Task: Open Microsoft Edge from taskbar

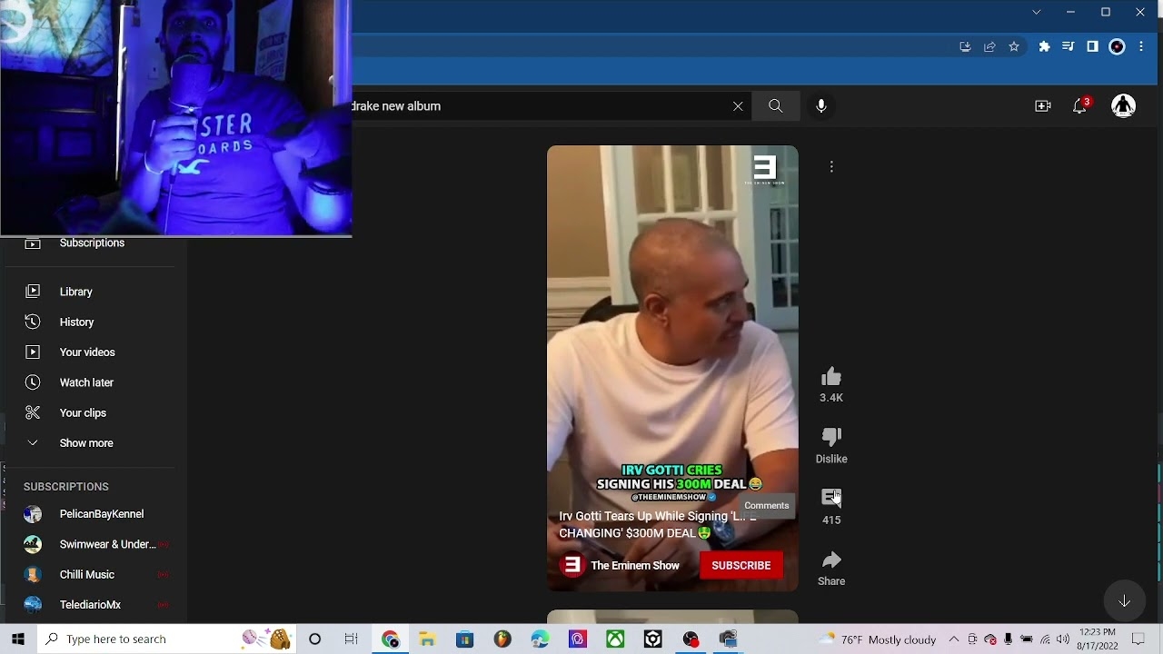Action: pos(540,639)
